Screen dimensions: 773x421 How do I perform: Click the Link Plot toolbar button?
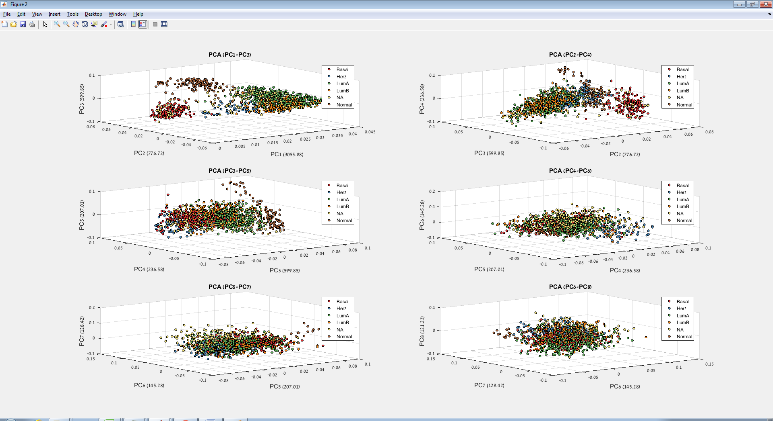click(x=120, y=25)
